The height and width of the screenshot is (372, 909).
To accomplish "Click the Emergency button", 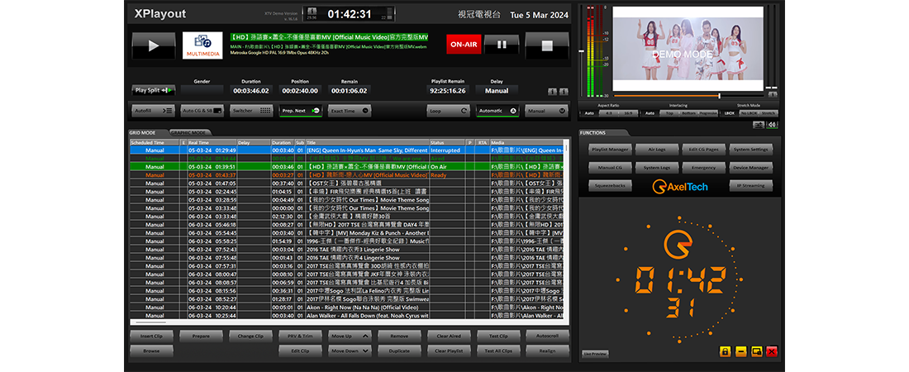I will coord(704,168).
